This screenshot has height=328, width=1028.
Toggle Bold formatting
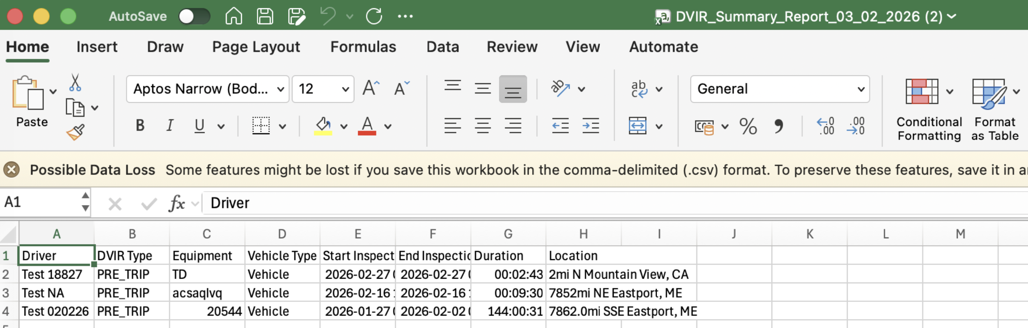pos(140,126)
